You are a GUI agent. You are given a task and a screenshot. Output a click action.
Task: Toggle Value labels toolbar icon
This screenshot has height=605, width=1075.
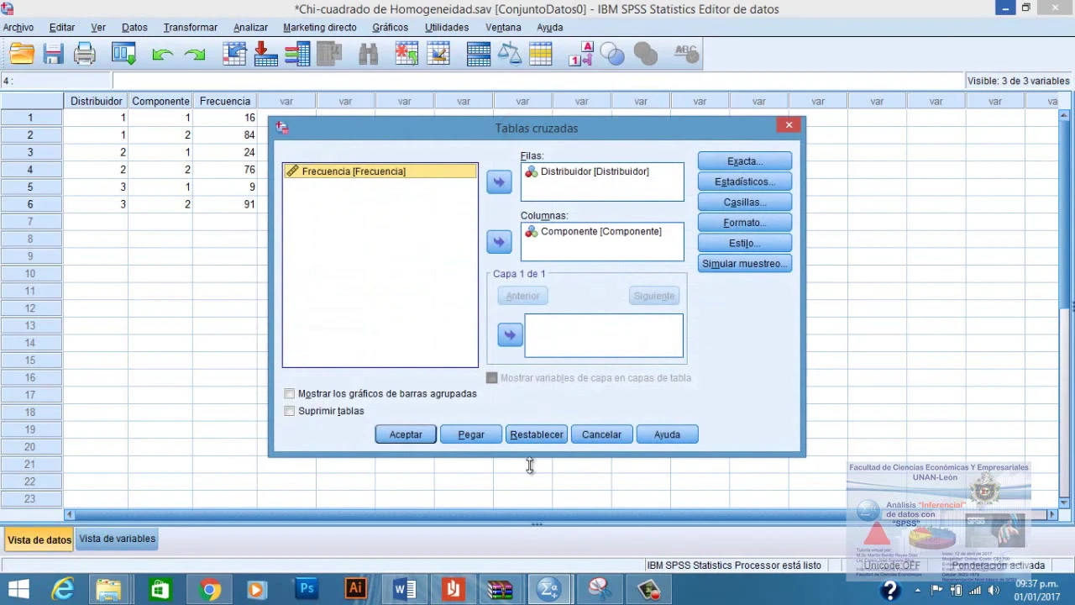(x=581, y=55)
